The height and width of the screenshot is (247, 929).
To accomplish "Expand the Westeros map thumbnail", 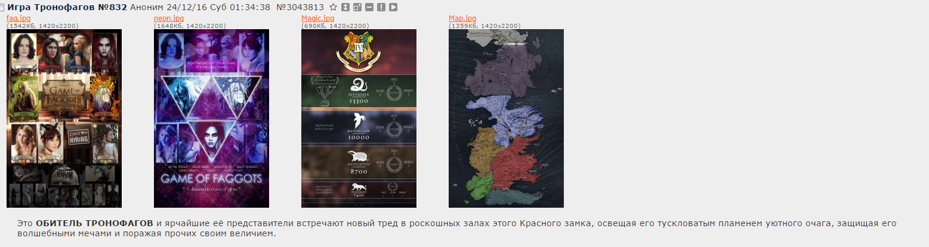I will pos(506,118).
